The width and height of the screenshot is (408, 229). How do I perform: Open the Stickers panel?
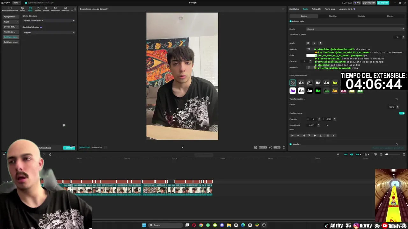click(x=38, y=9)
